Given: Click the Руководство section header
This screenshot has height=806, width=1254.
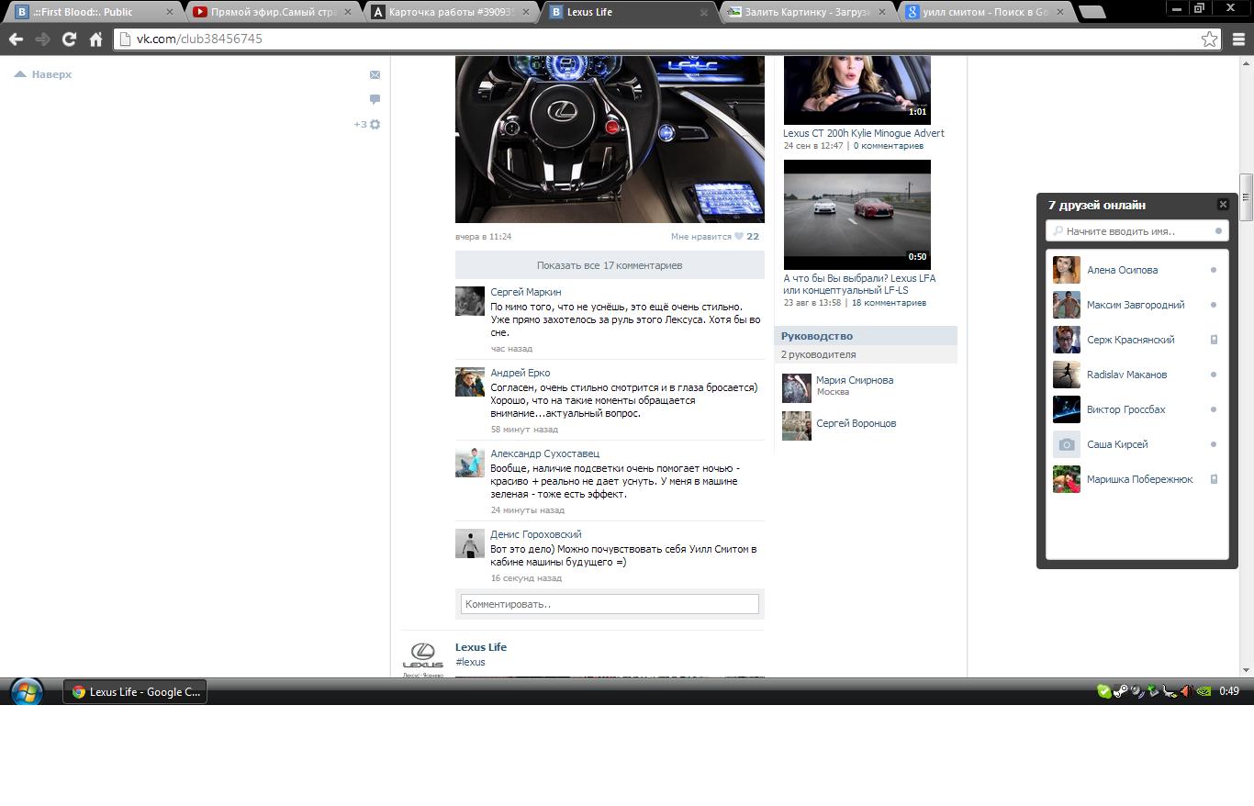Looking at the screenshot, I should click(866, 336).
